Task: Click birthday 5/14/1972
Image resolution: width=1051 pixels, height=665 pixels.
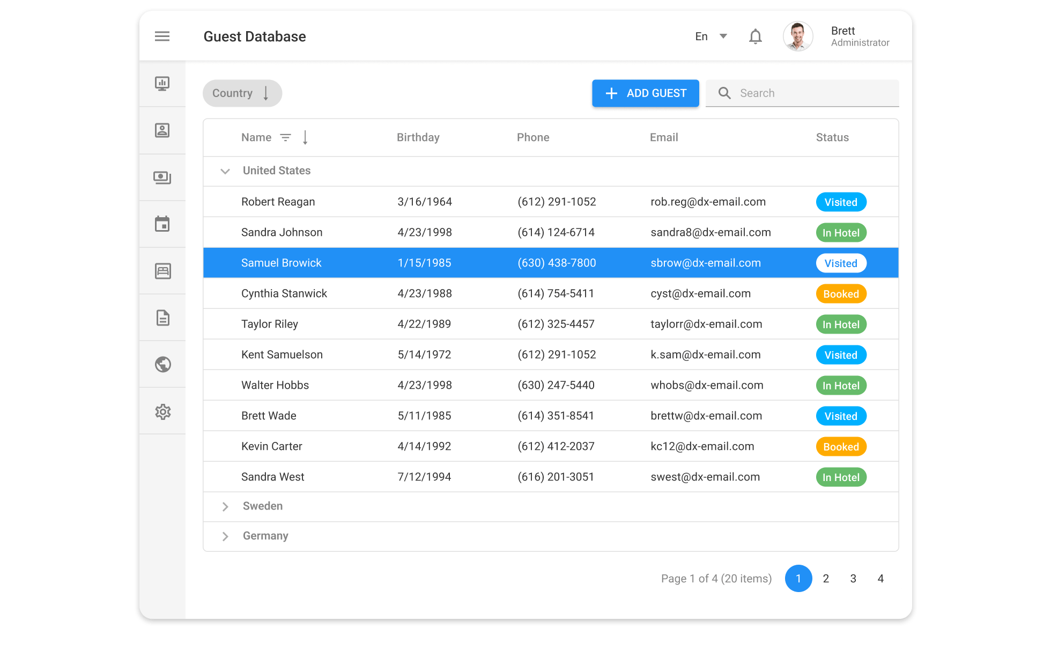Action: (424, 354)
